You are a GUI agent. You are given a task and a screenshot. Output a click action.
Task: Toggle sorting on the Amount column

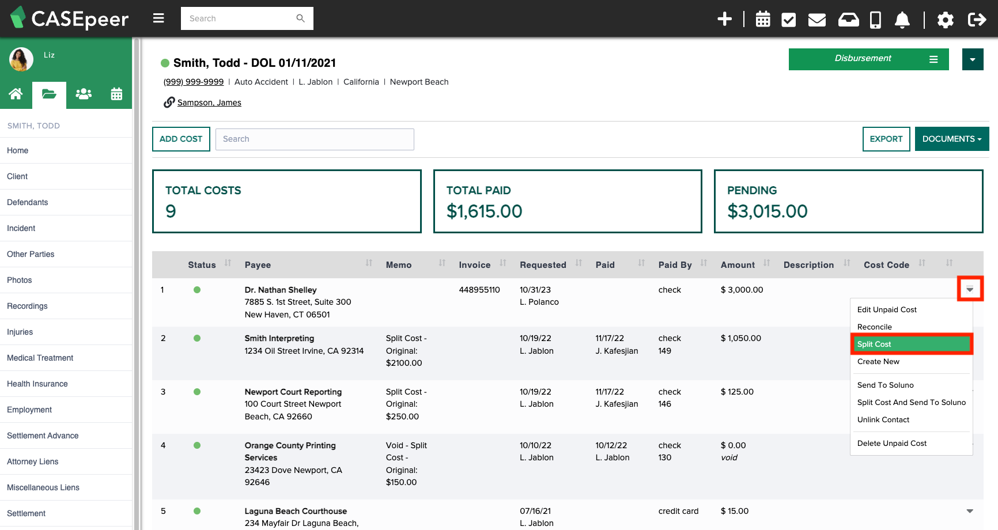point(767,263)
